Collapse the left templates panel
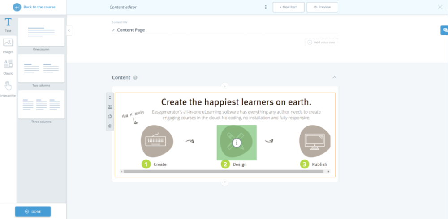The width and height of the screenshot is (448, 219). [x=69, y=30]
